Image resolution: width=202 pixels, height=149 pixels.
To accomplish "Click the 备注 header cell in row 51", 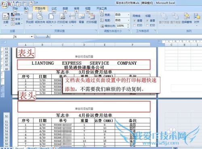I will coord(133,120).
